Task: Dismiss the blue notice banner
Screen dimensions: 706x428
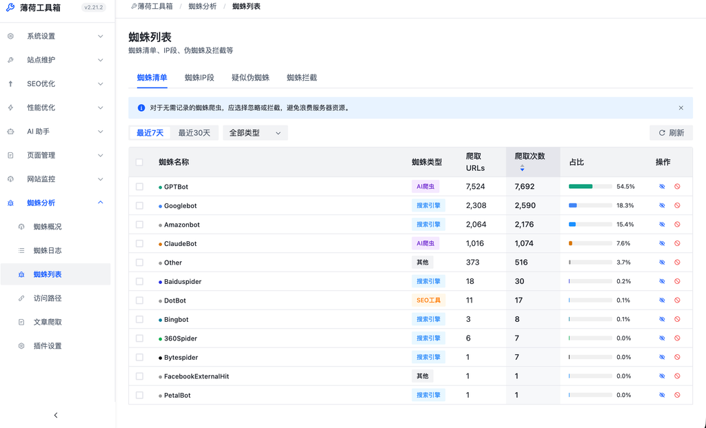Action: click(680, 108)
